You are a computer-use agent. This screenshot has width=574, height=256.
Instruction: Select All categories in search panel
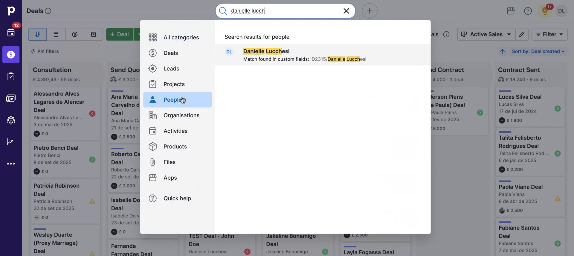(177, 37)
